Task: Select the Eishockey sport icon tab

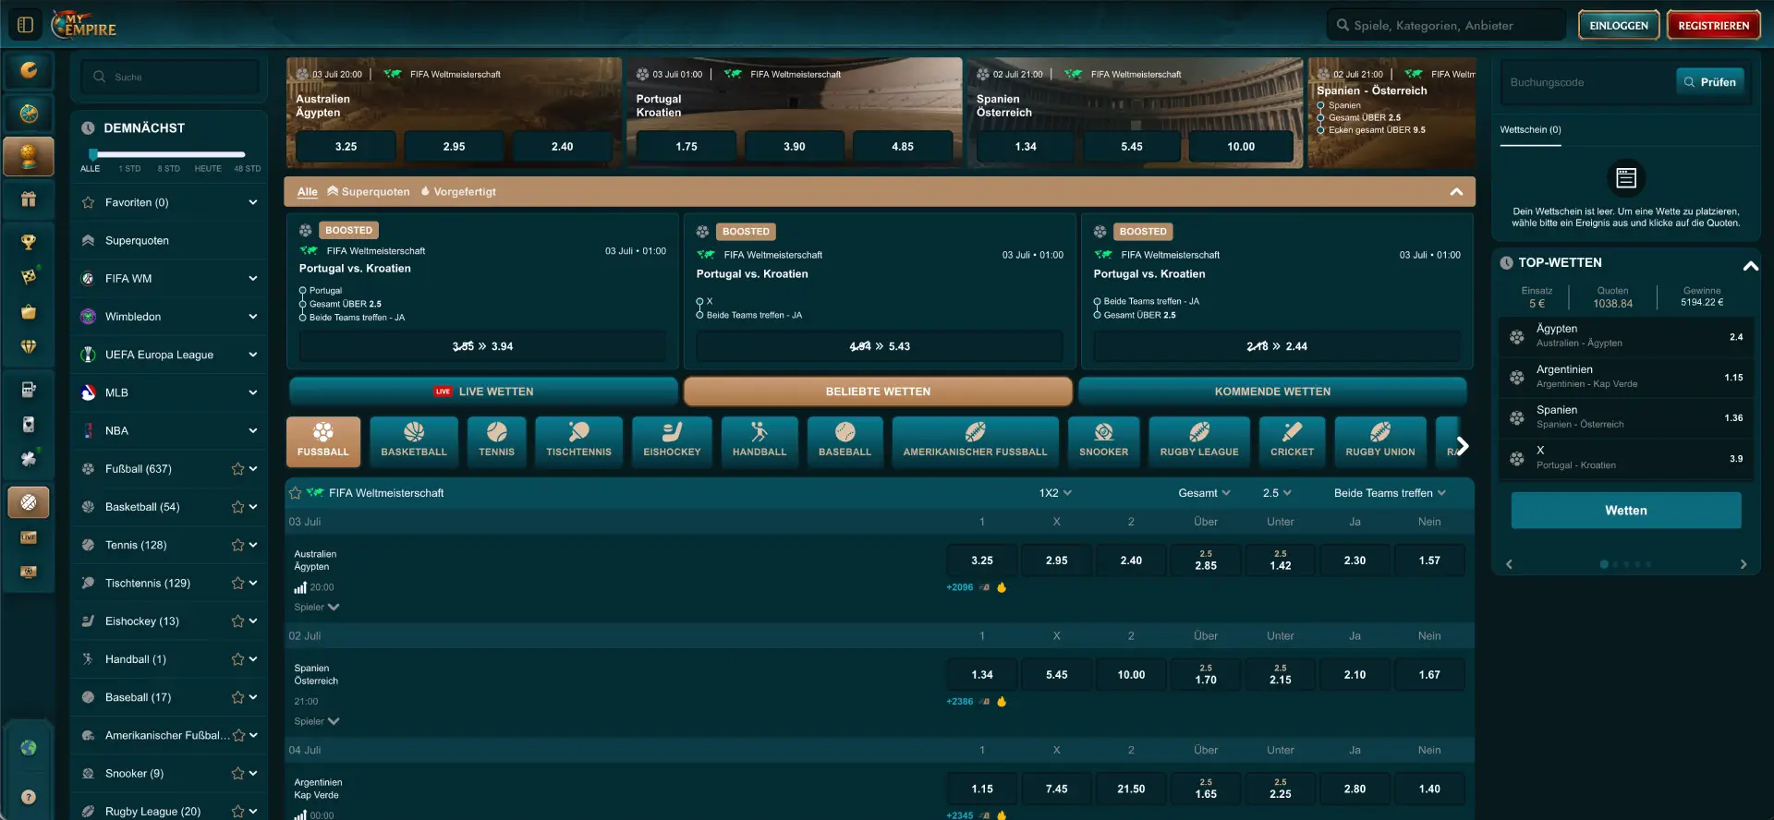Action: pos(672,441)
